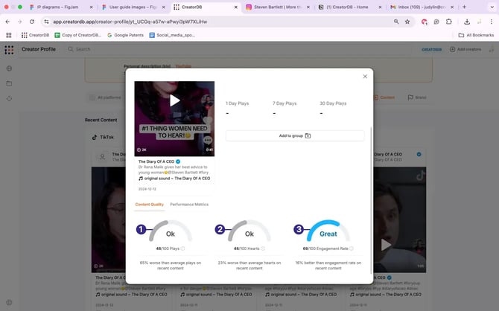Click the Add to group button
Viewport: 499px width, 311px height.
coord(295,135)
